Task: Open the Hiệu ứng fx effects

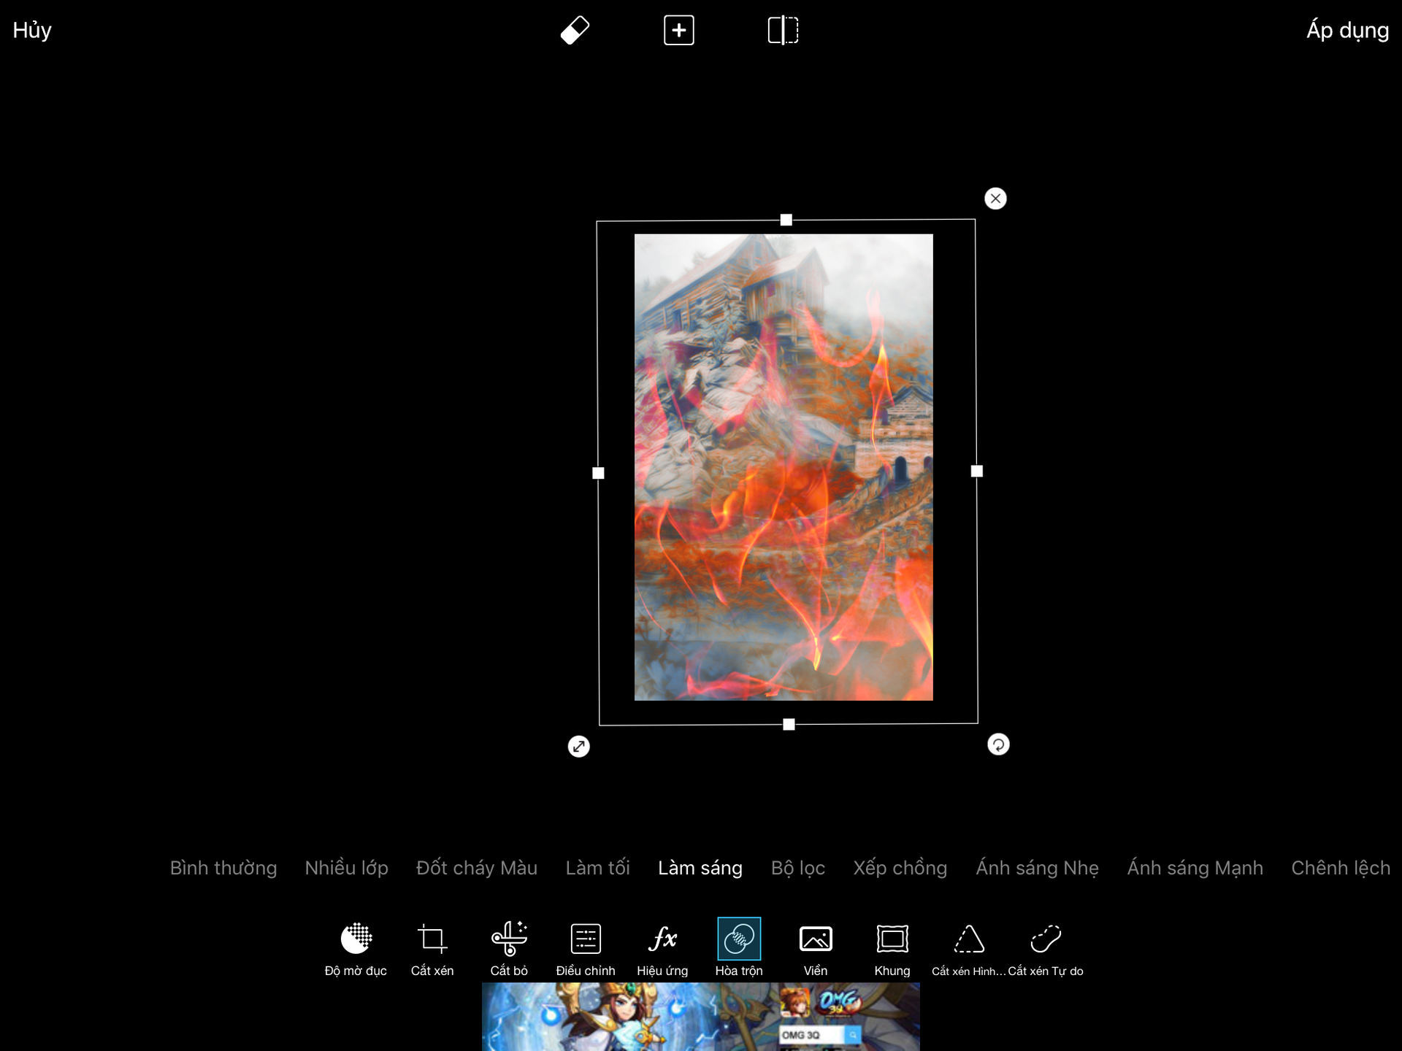Action: tap(662, 949)
